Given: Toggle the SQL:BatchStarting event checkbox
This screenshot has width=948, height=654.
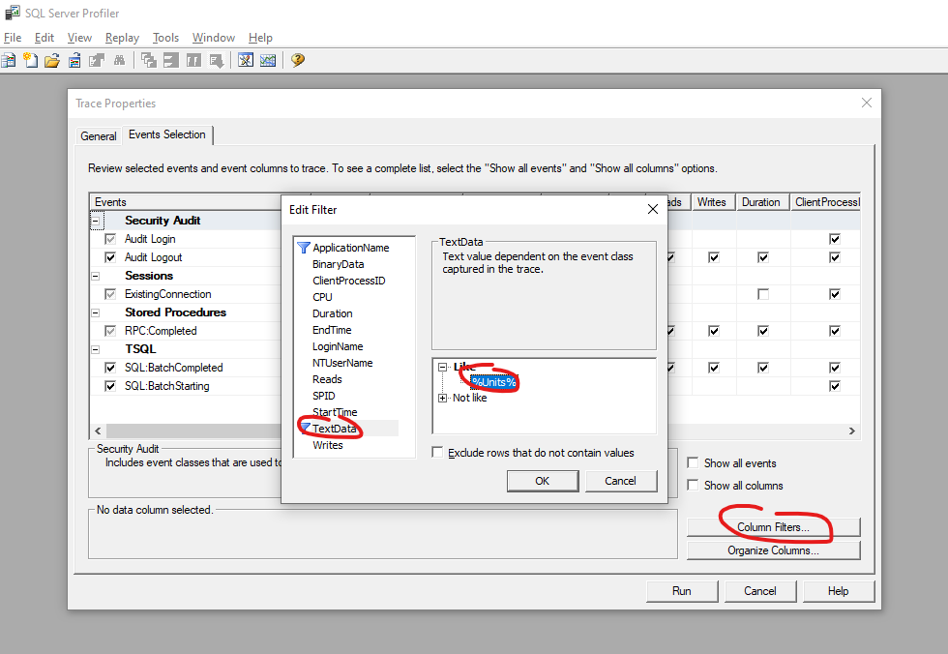Looking at the screenshot, I should [110, 386].
